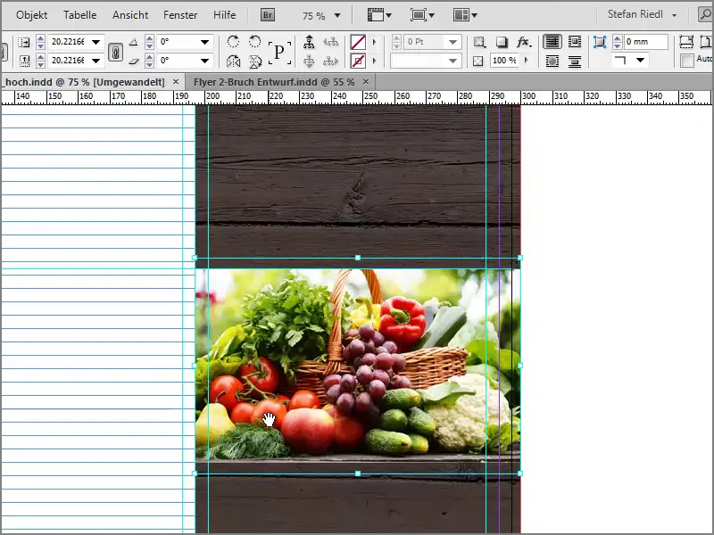Expand the stroke swatch options arrow

pos(374,61)
